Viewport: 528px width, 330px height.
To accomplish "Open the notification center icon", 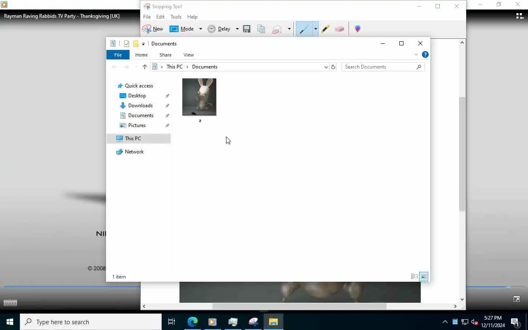I will 515,322.
